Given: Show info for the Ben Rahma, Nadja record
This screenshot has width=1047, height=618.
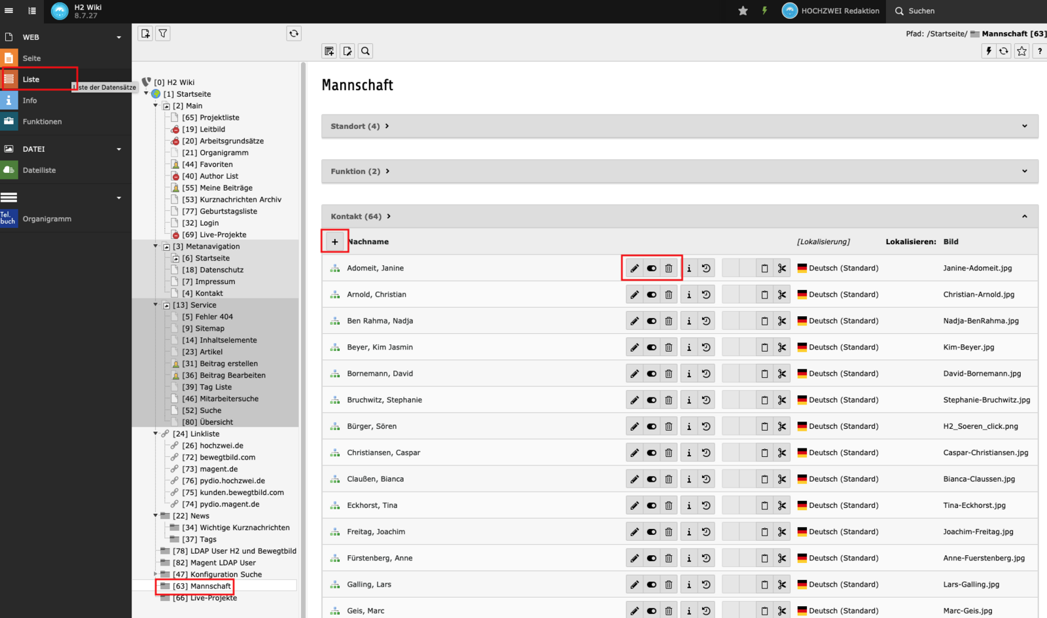Looking at the screenshot, I should coord(688,321).
